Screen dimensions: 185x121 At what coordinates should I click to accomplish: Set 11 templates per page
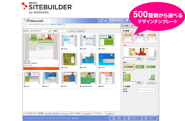coord(46,113)
